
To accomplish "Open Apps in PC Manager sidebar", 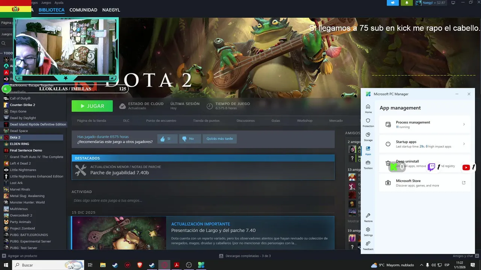I will coord(368,151).
